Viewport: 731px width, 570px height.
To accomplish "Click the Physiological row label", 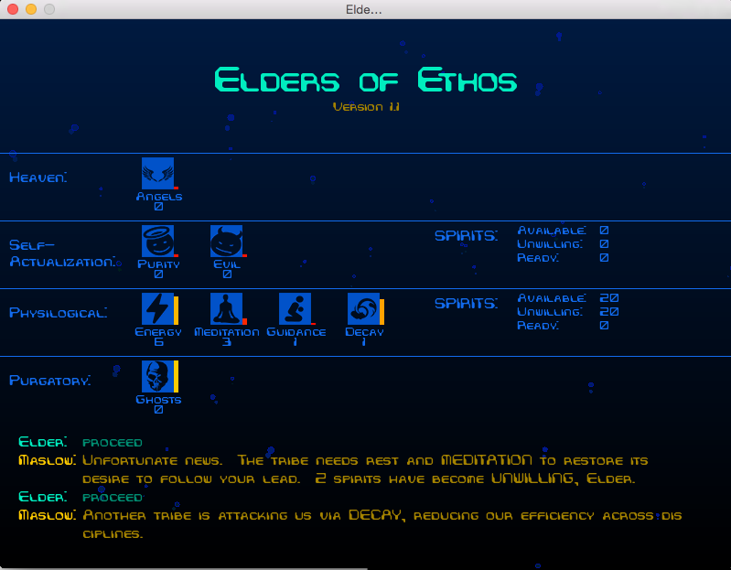I will pos(59,313).
